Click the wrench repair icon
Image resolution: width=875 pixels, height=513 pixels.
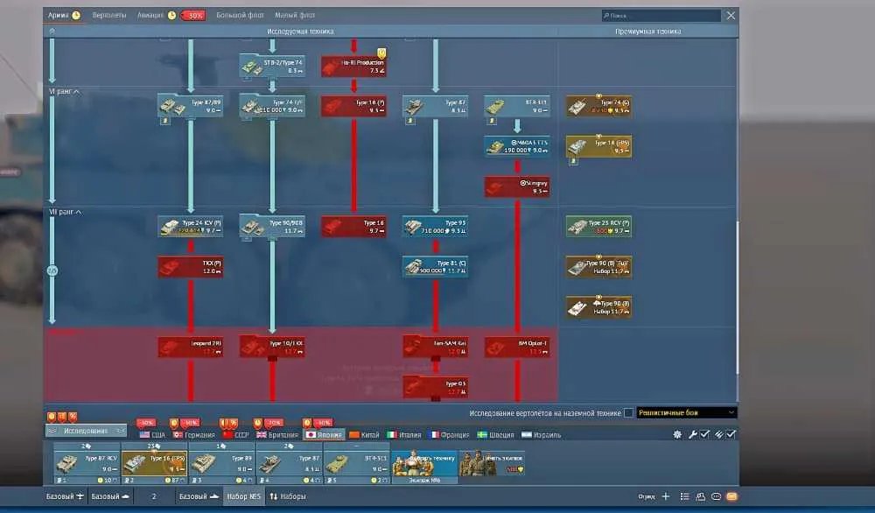(692, 434)
